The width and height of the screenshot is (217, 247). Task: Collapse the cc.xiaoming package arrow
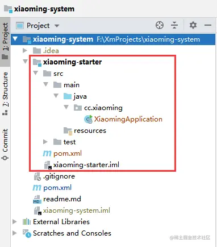[x=66, y=107]
